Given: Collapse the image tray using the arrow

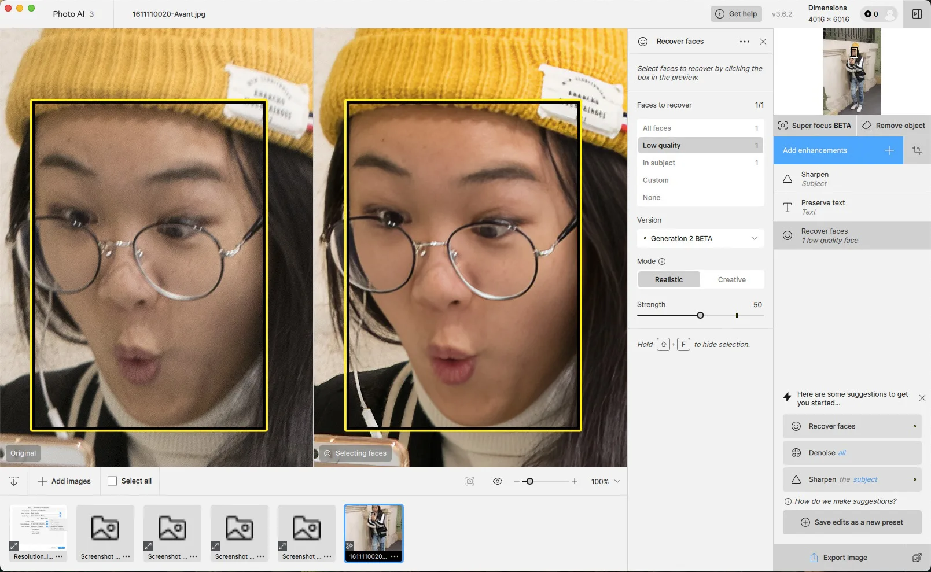Looking at the screenshot, I should (x=14, y=481).
